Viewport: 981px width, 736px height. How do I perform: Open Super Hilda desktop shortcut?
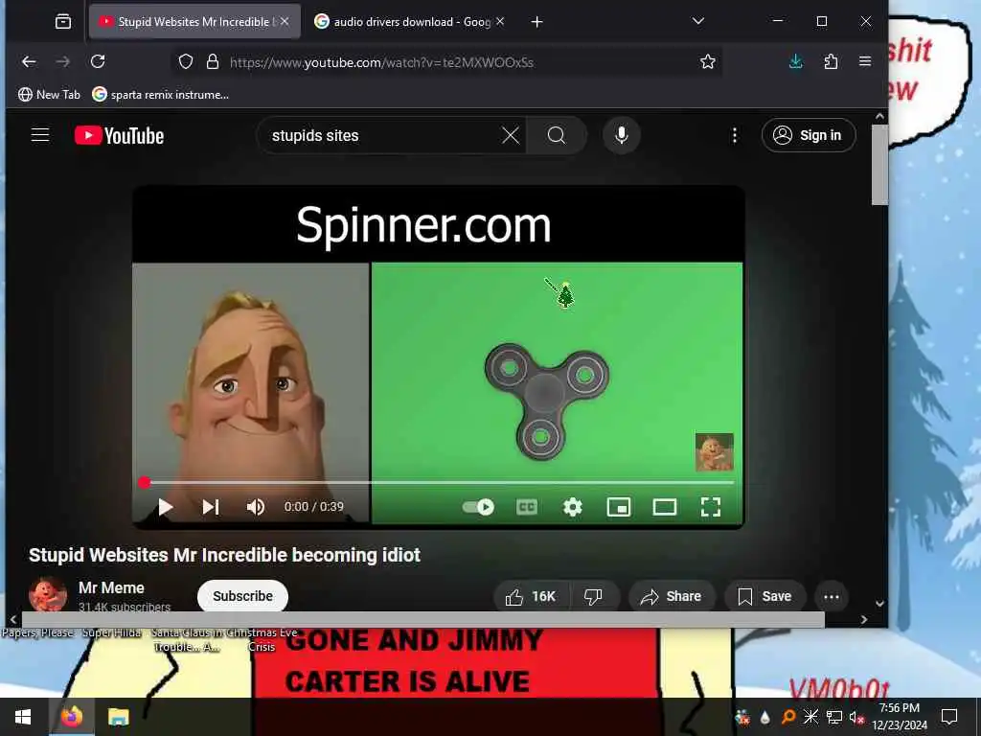pyautogui.click(x=111, y=633)
